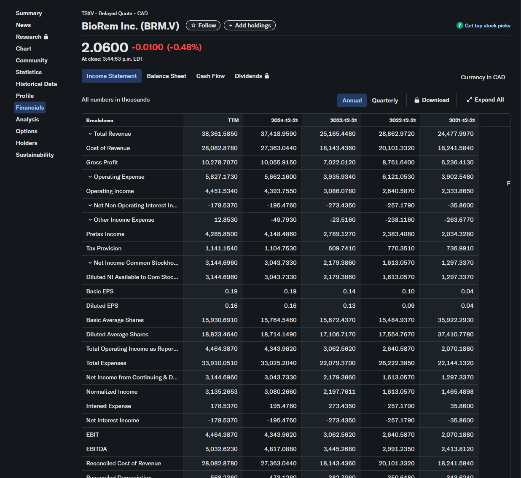Go to Summary in sidebar

pyautogui.click(x=29, y=13)
